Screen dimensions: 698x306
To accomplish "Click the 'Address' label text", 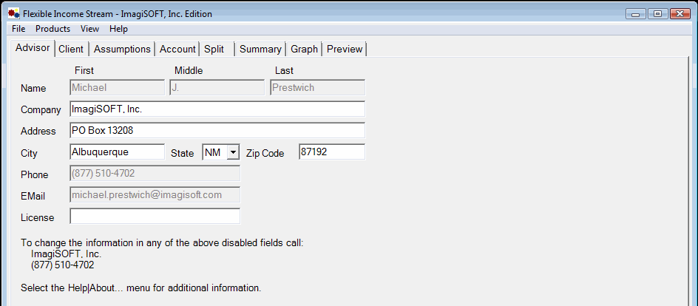I will tap(38, 132).
